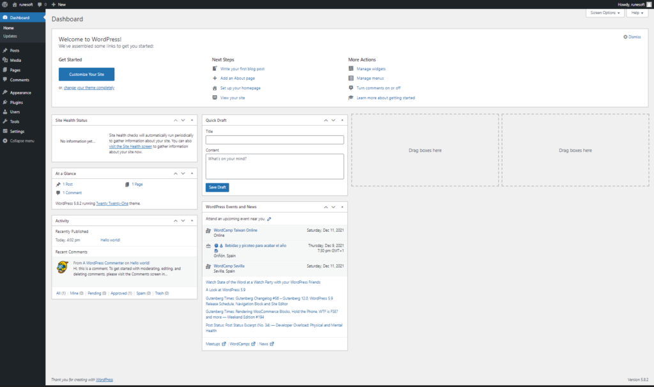Open the Help dropdown tab
This screenshot has width=654, height=387.
point(637,13)
